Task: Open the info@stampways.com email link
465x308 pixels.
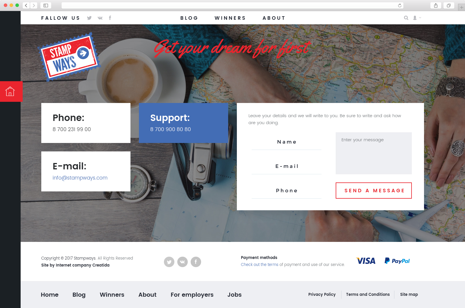Action: click(80, 178)
